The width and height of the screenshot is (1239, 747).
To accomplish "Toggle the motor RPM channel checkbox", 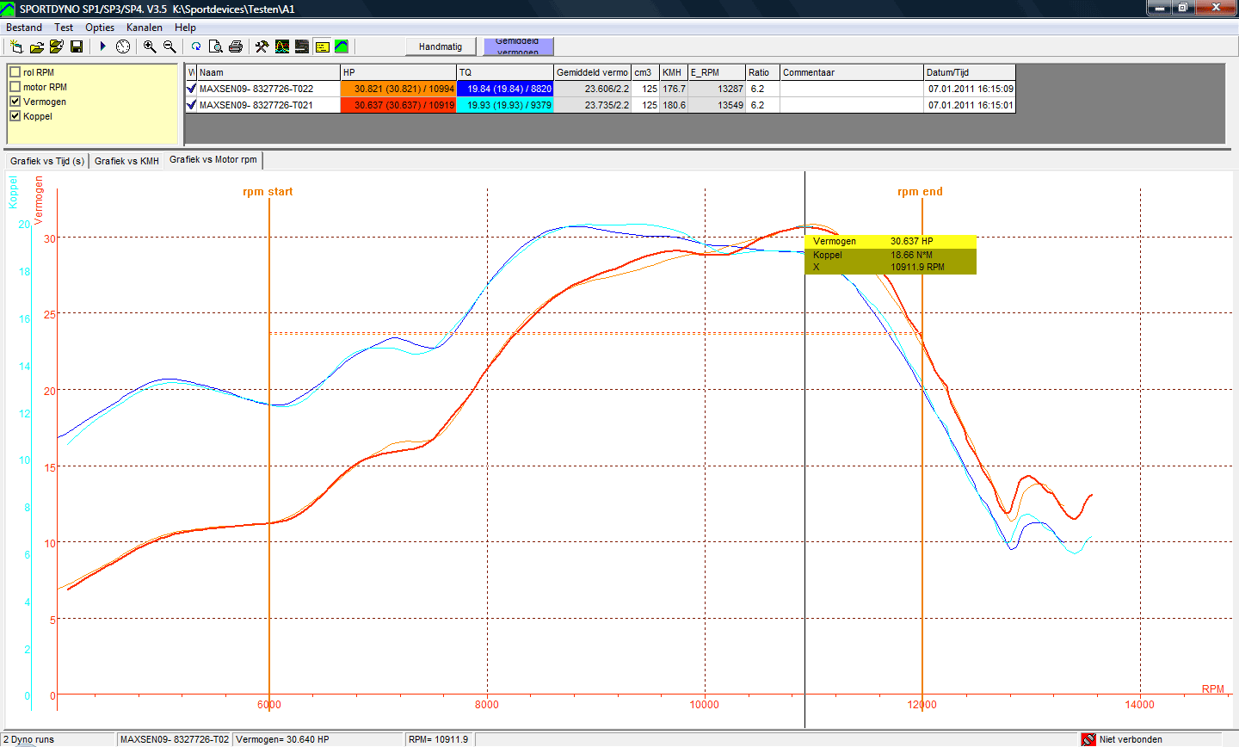I will [x=15, y=87].
